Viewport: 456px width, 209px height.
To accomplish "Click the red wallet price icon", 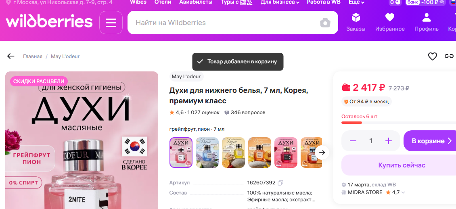I will (x=346, y=87).
